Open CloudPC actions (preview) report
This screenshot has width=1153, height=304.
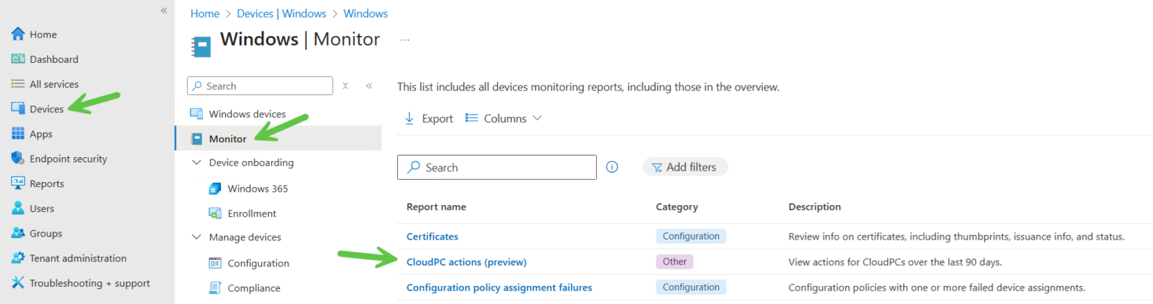[x=466, y=262]
